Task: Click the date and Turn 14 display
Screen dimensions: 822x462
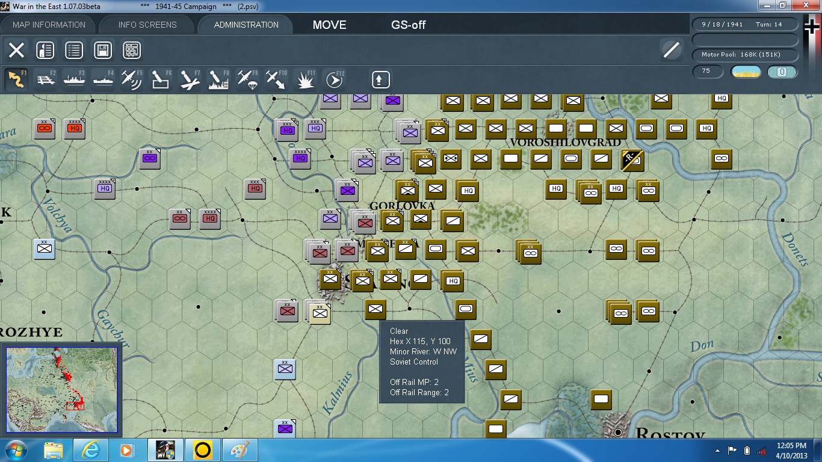Action: click(746, 25)
